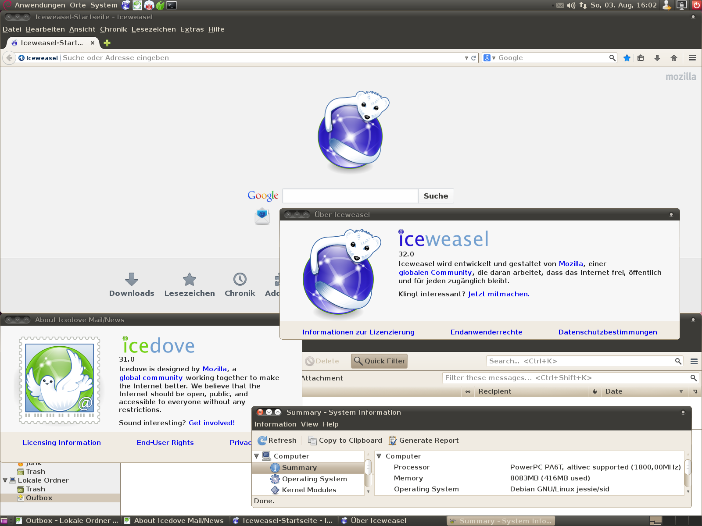
Task: Toggle the Quick Filter button in Icedove
Action: (380, 361)
